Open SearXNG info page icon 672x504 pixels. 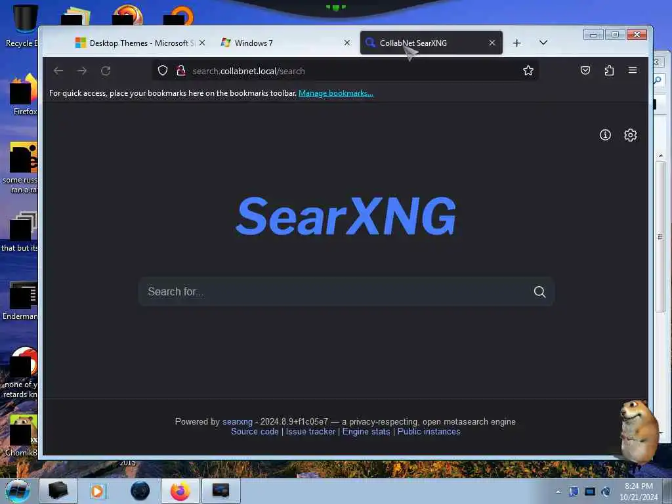point(605,135)
